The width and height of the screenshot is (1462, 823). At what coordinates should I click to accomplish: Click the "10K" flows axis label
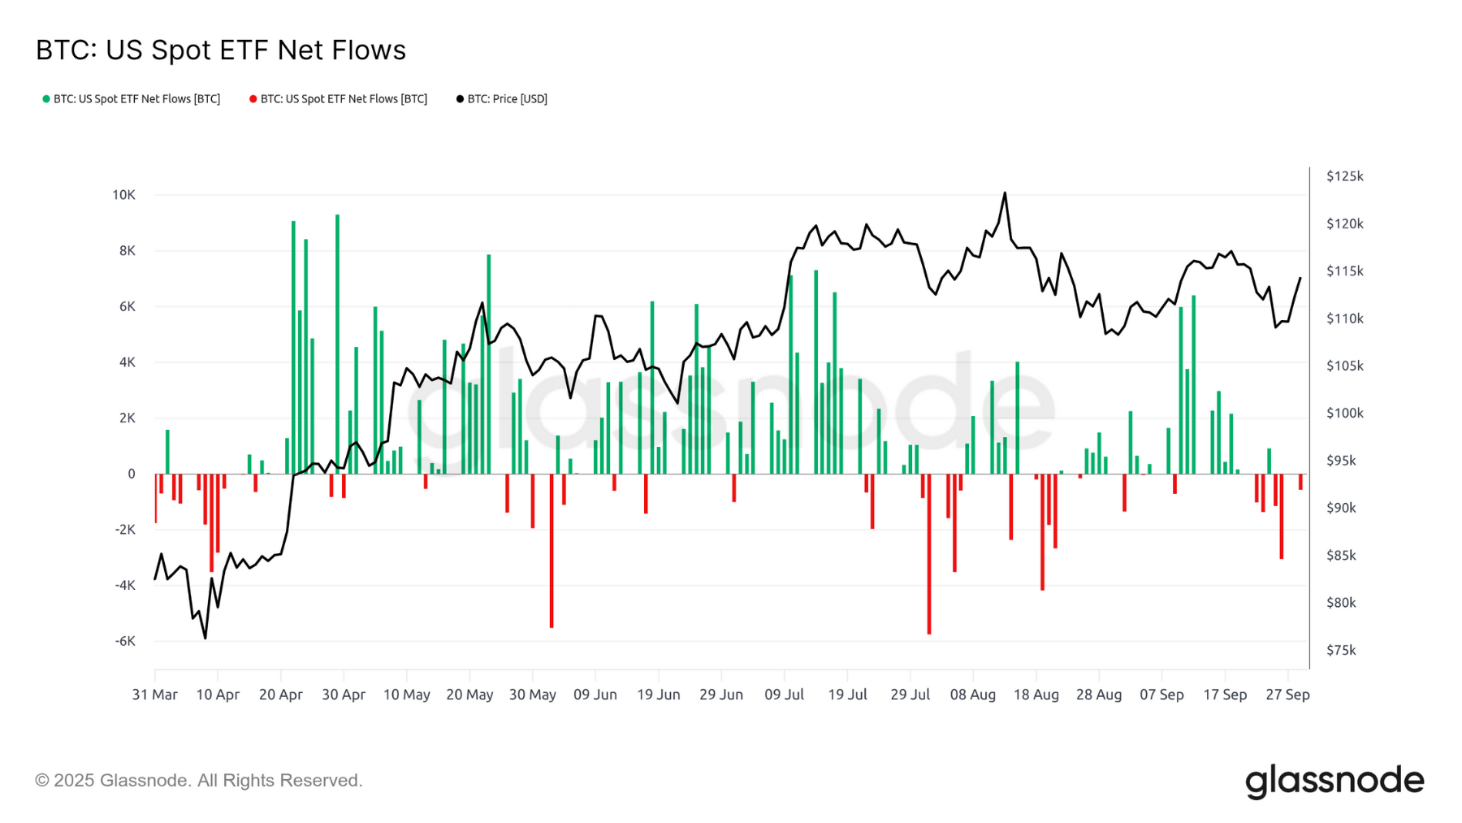[123, 195]
